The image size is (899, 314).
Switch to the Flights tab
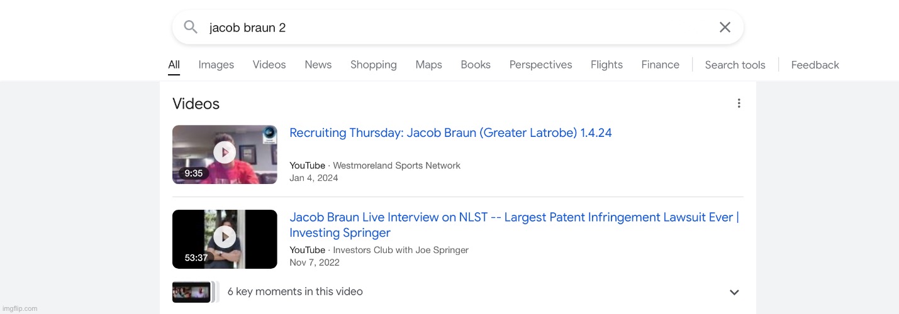[x=606, y=65]
